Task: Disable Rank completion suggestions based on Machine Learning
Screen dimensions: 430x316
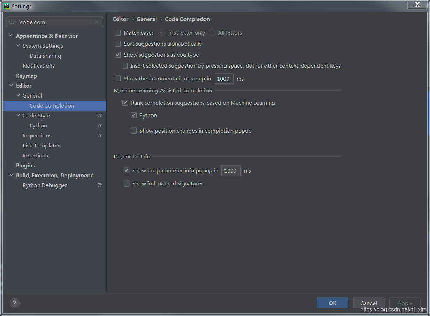Action: tap(125, 103)
